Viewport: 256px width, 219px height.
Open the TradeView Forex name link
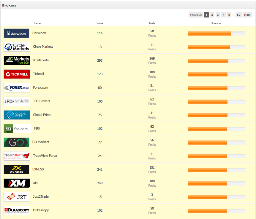(45, 156)
